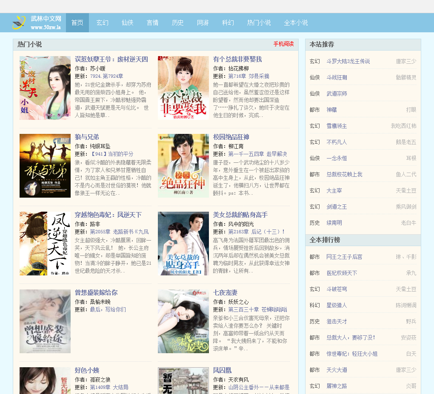Open the 首页 navigation tab
Image resolution: width=434 pixels, height=394 pixels.
(77, 23)
